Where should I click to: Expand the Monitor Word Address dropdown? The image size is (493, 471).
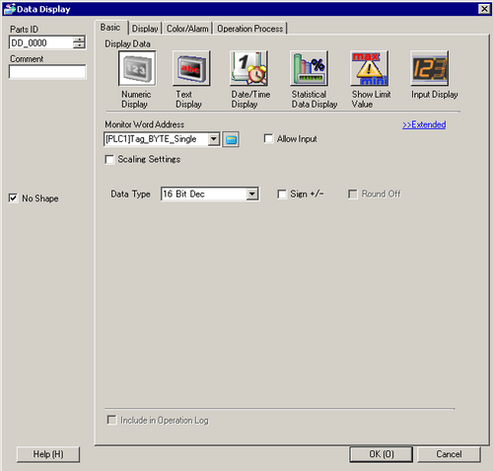tap(214, 139)
